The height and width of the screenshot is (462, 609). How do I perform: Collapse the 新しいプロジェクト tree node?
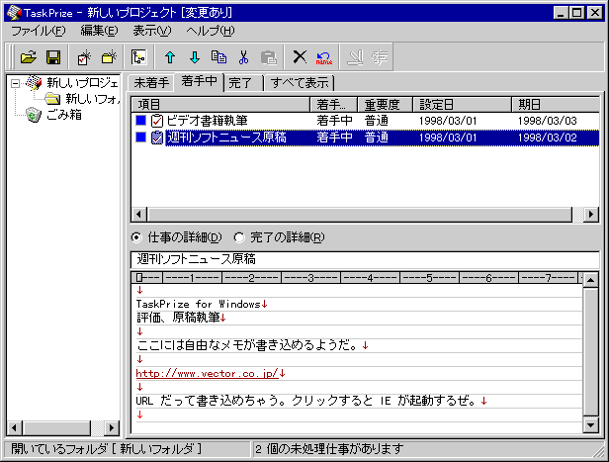click(x=16, y=83)
